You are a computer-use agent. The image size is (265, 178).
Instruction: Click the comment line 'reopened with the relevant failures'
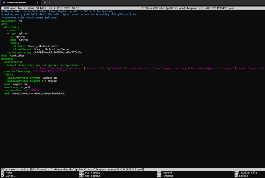(30, 17)
